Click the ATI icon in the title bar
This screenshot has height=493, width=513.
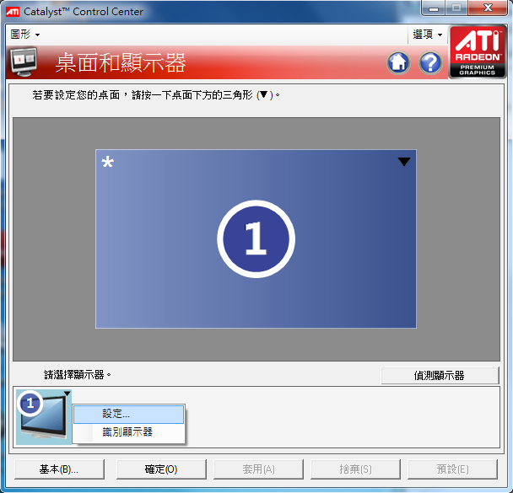click(13, 12)
